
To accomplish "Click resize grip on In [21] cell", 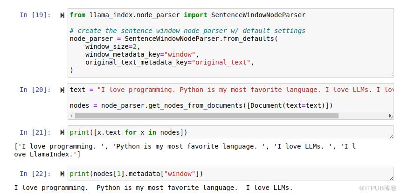I will coord(391,136).
